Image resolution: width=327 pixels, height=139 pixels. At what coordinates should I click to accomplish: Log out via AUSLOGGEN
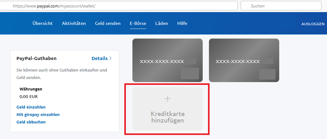313,24
